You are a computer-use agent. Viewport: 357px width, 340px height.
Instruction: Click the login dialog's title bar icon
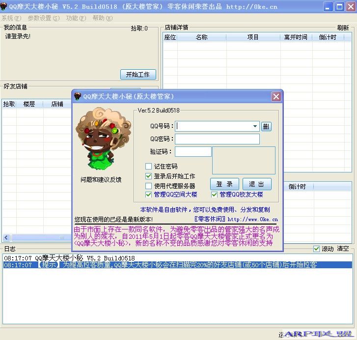(78, 96)
